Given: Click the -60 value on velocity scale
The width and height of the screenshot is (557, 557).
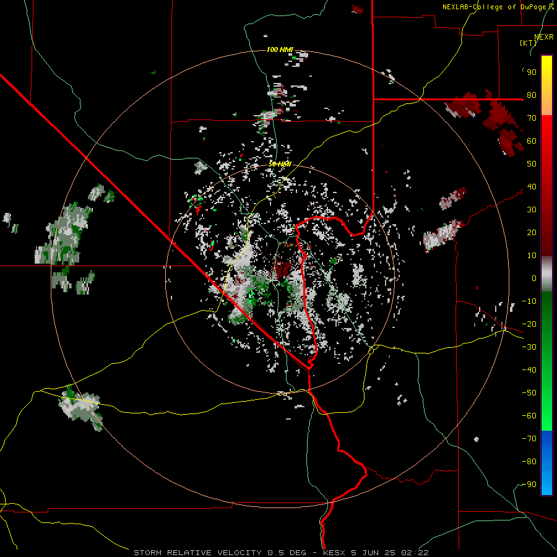Looking at the screenshot, I should pos(529,416).
